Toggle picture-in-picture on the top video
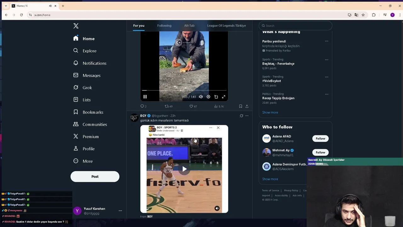403x227 pixels. (x=216, y=97)
